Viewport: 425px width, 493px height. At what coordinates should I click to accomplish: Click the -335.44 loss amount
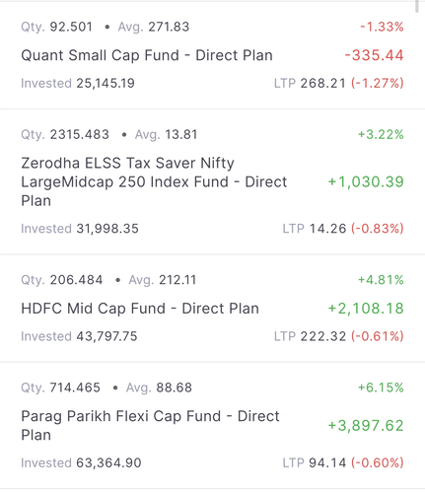pyautogui.click(x=374, y=55)
